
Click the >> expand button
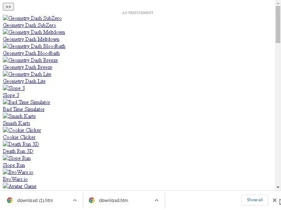click(8, 7)
